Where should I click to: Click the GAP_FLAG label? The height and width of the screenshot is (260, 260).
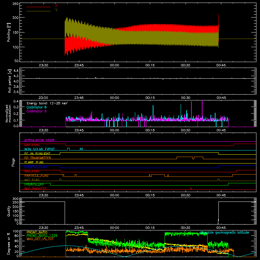pos(32,145)
